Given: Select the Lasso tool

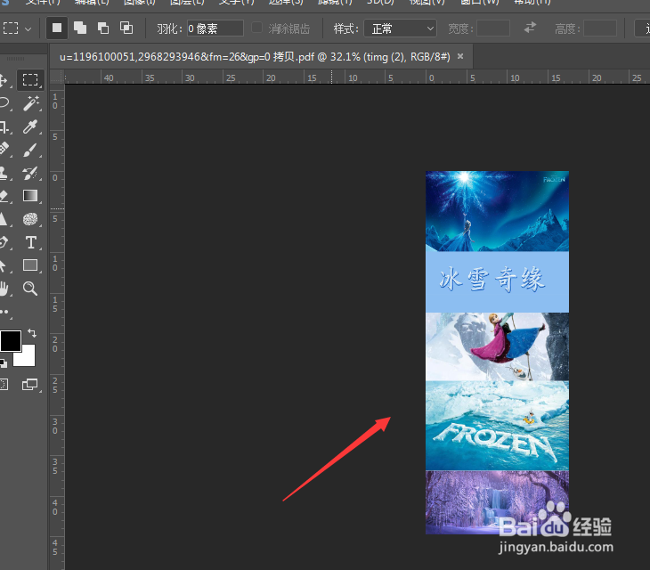Looking at the screenshot, I should coord(4,102).
